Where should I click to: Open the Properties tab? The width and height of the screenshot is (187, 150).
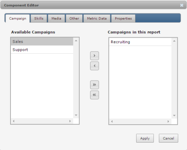(x=123, y=19)
